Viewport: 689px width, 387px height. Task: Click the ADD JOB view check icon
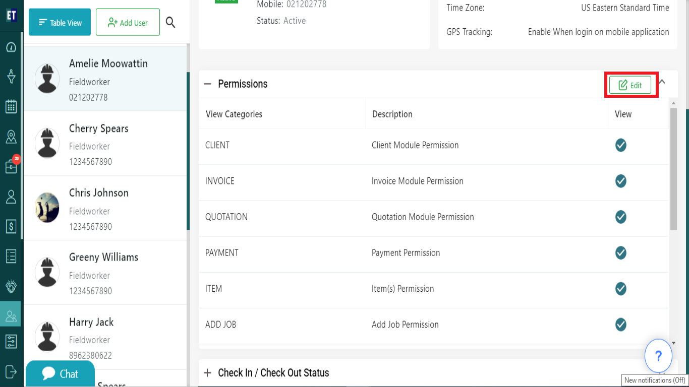pos(621,325)
